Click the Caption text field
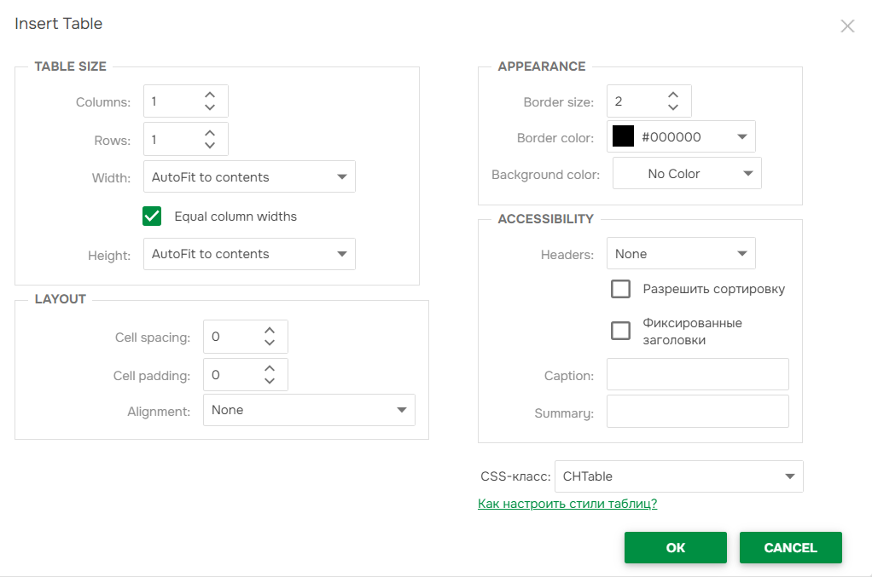 (697, 374)
